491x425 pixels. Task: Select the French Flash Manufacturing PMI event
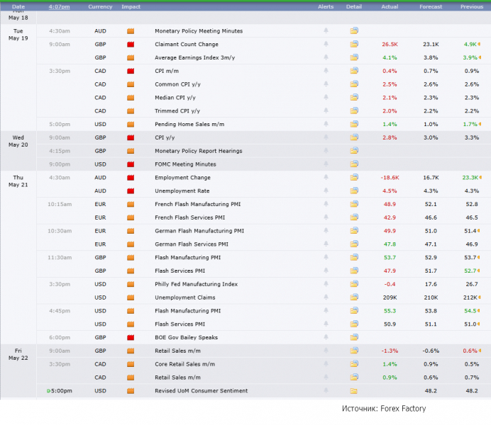(x=197, y=204)
